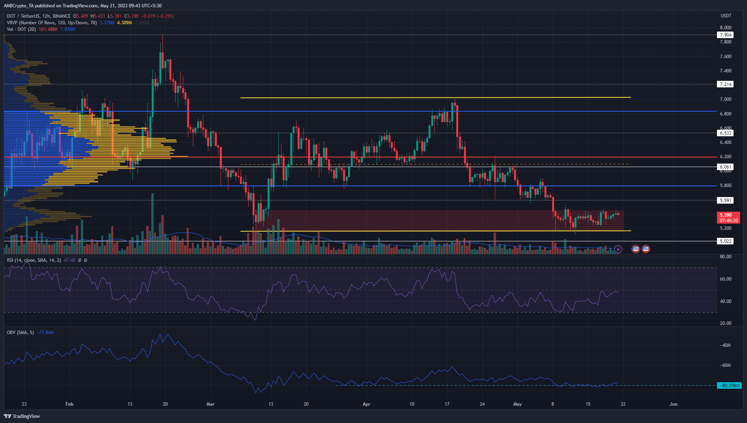Image resolution: width=747 pixels, height=423 pixels.
Task: Click the May date on time axis
Action: 518,404
